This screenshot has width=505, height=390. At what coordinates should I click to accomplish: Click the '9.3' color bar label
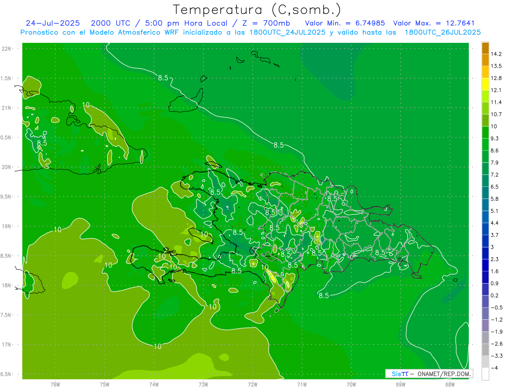496,138
